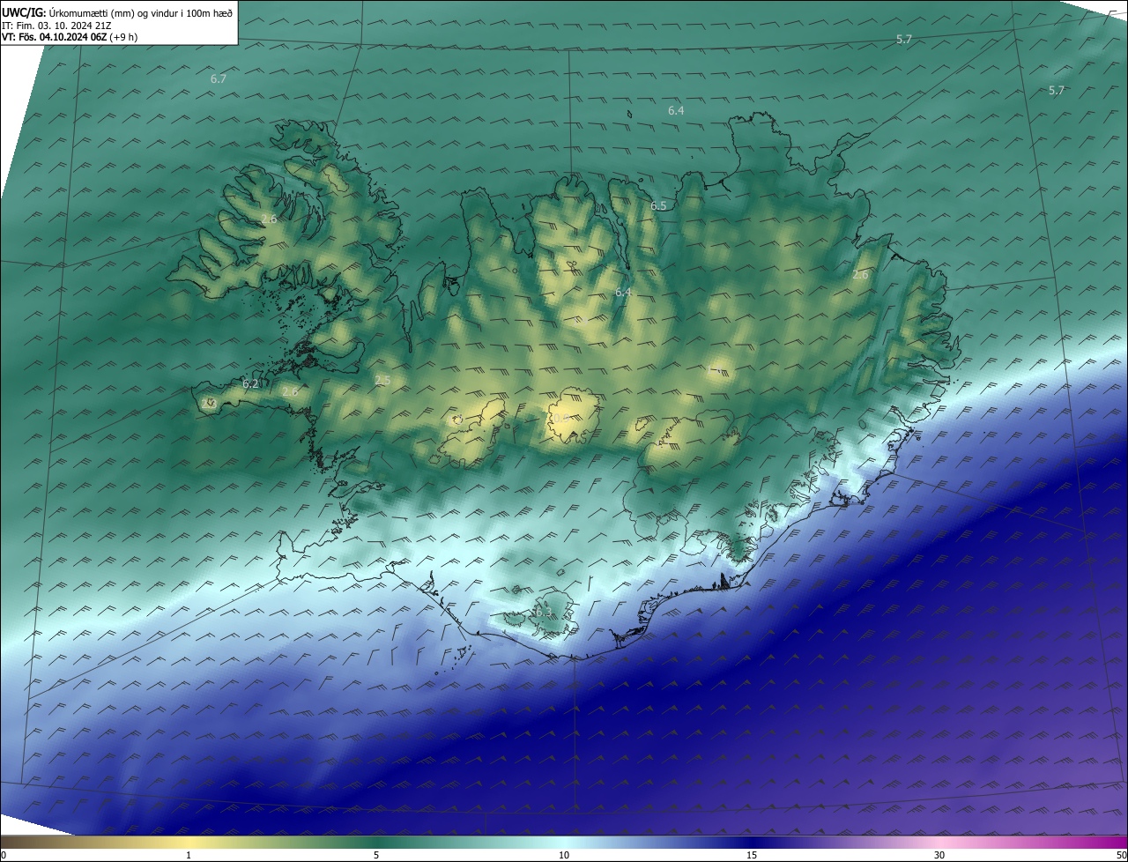Click the 6.7 value label on the map
Image resolution: width=1128 pixels, height=862 pixels.
[219, 78]
